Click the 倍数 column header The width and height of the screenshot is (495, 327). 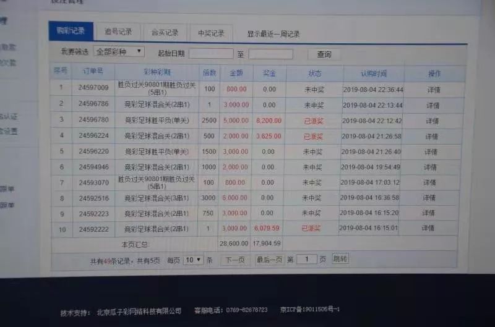[x=209, y=73]
